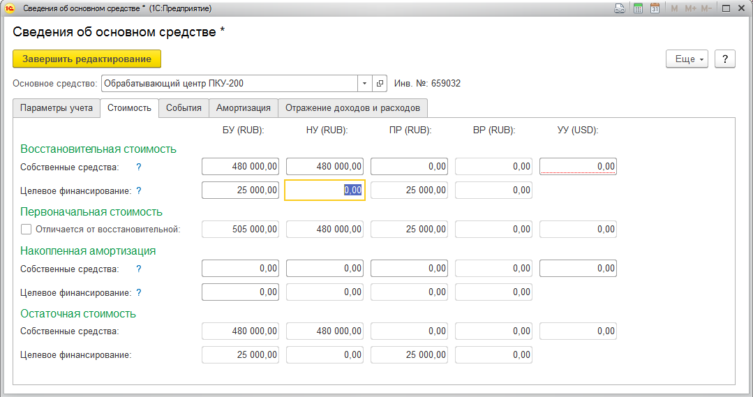Screen dimensions: 753x397
Task: Go to the События tab
Action: 184,108
